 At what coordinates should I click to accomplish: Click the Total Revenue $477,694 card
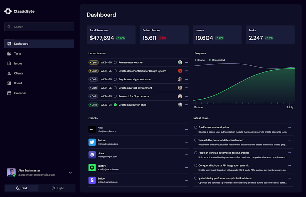pos(111,35)
